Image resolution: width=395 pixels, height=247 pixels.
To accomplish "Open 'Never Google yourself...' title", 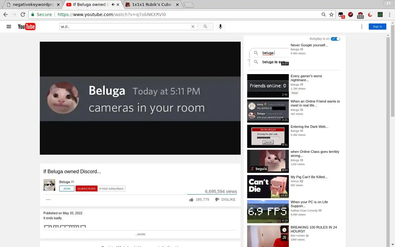I will tap(309, 45).
